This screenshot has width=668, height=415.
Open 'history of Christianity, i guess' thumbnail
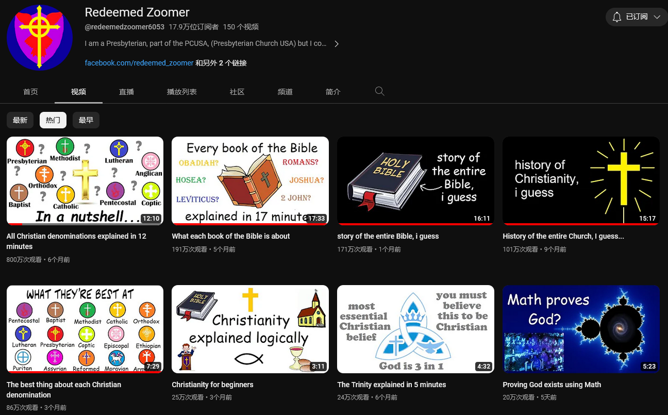581,181
